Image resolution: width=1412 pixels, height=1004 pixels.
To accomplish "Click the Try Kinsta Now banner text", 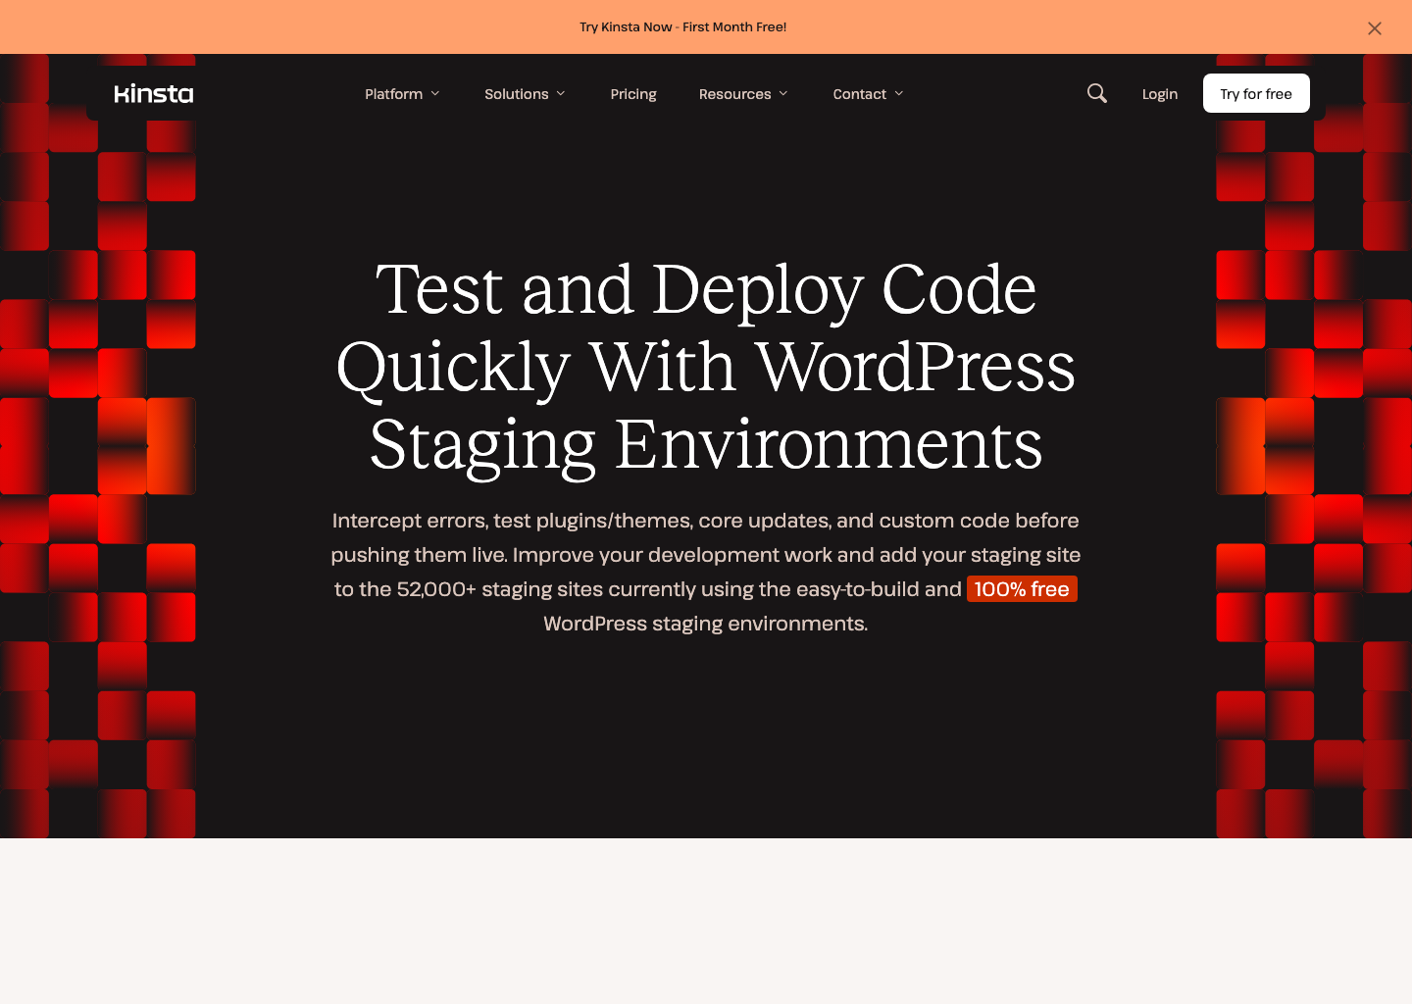I will coord(682,27).
